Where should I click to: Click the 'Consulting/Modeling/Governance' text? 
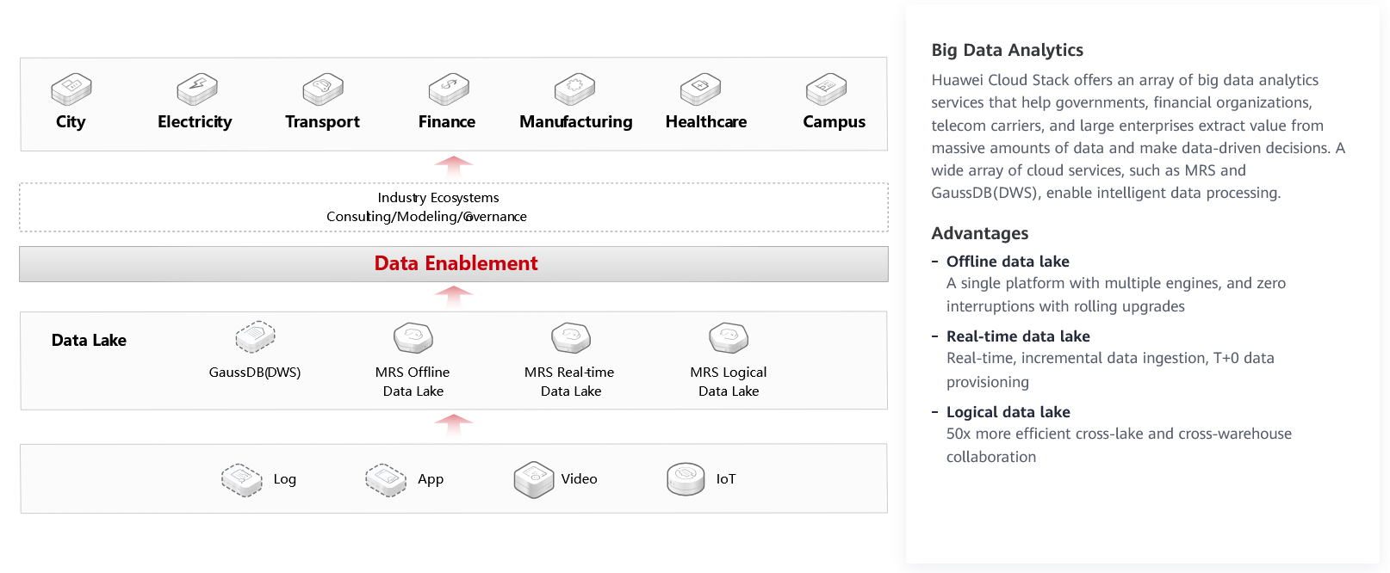(x=426, y=217)
